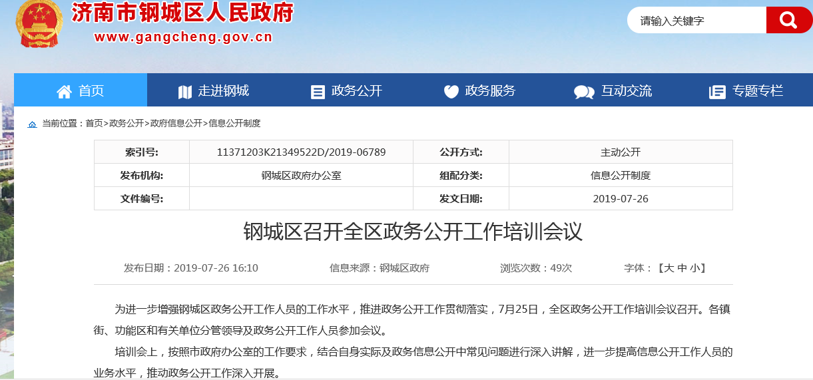Open the 首页 navigation tab

(x=81, y=90)
